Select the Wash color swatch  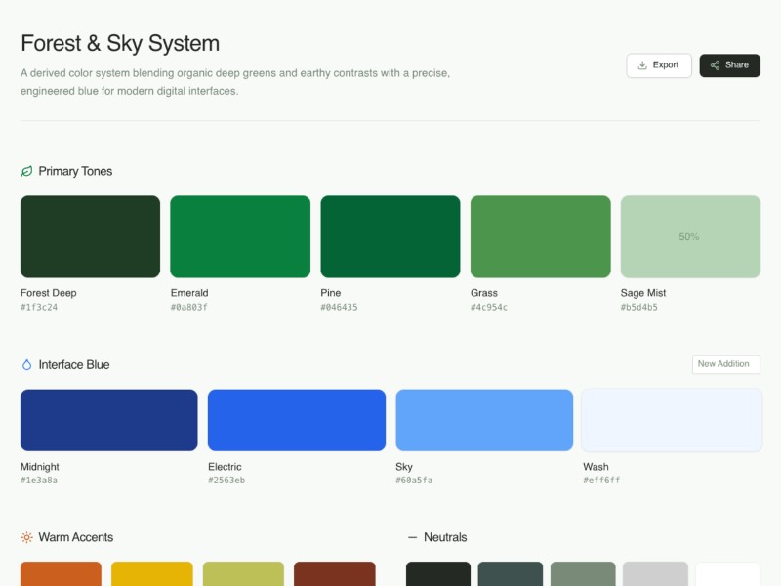click(672, 419)
